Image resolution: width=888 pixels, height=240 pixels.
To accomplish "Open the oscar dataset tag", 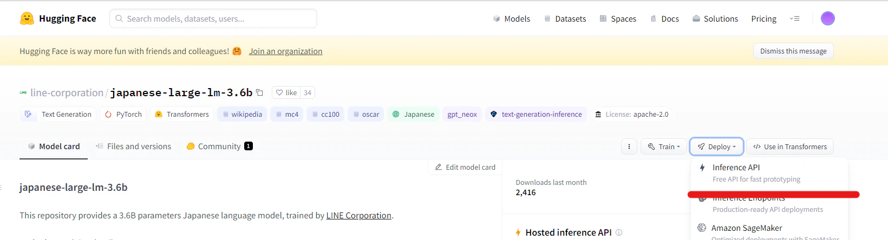I will coord(366,114).
